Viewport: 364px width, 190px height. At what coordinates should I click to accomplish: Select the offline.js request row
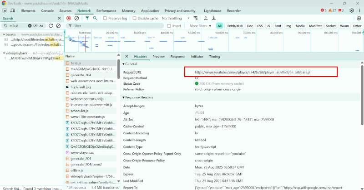91,171
